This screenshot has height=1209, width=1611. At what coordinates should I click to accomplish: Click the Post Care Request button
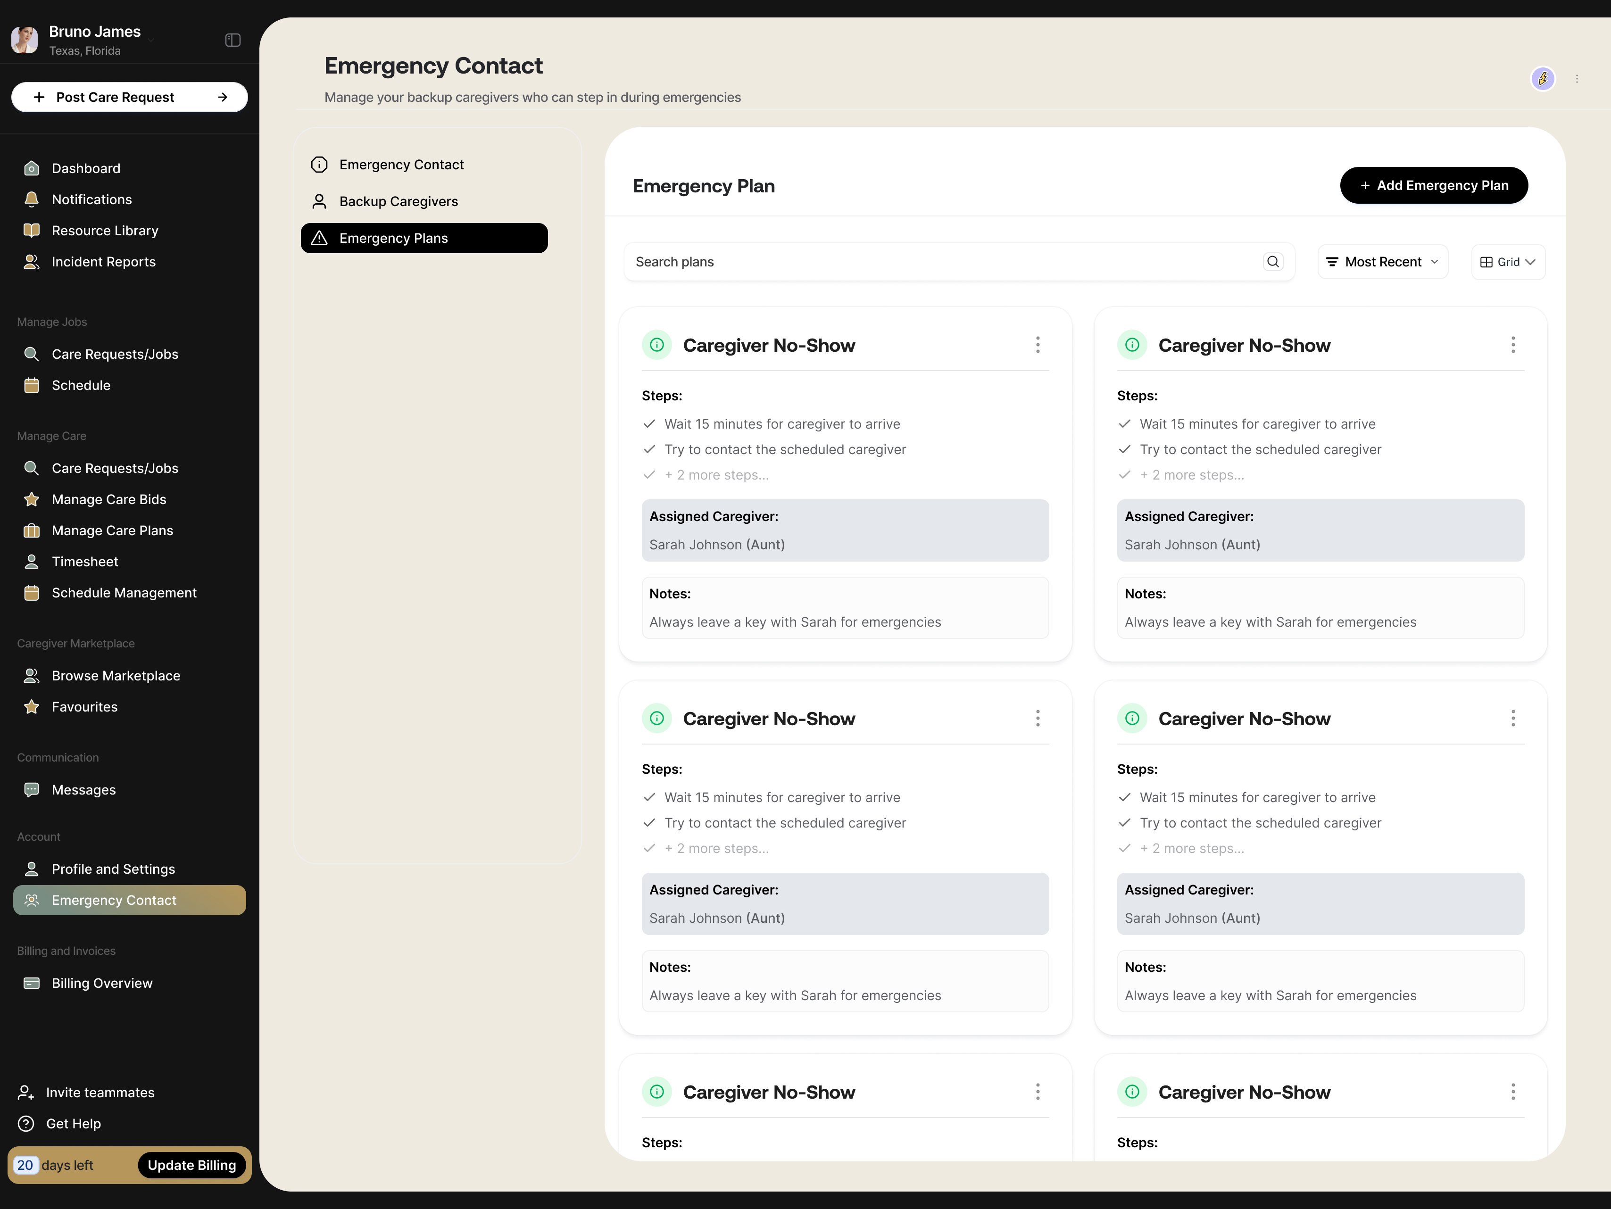click(x=130, y=97)
